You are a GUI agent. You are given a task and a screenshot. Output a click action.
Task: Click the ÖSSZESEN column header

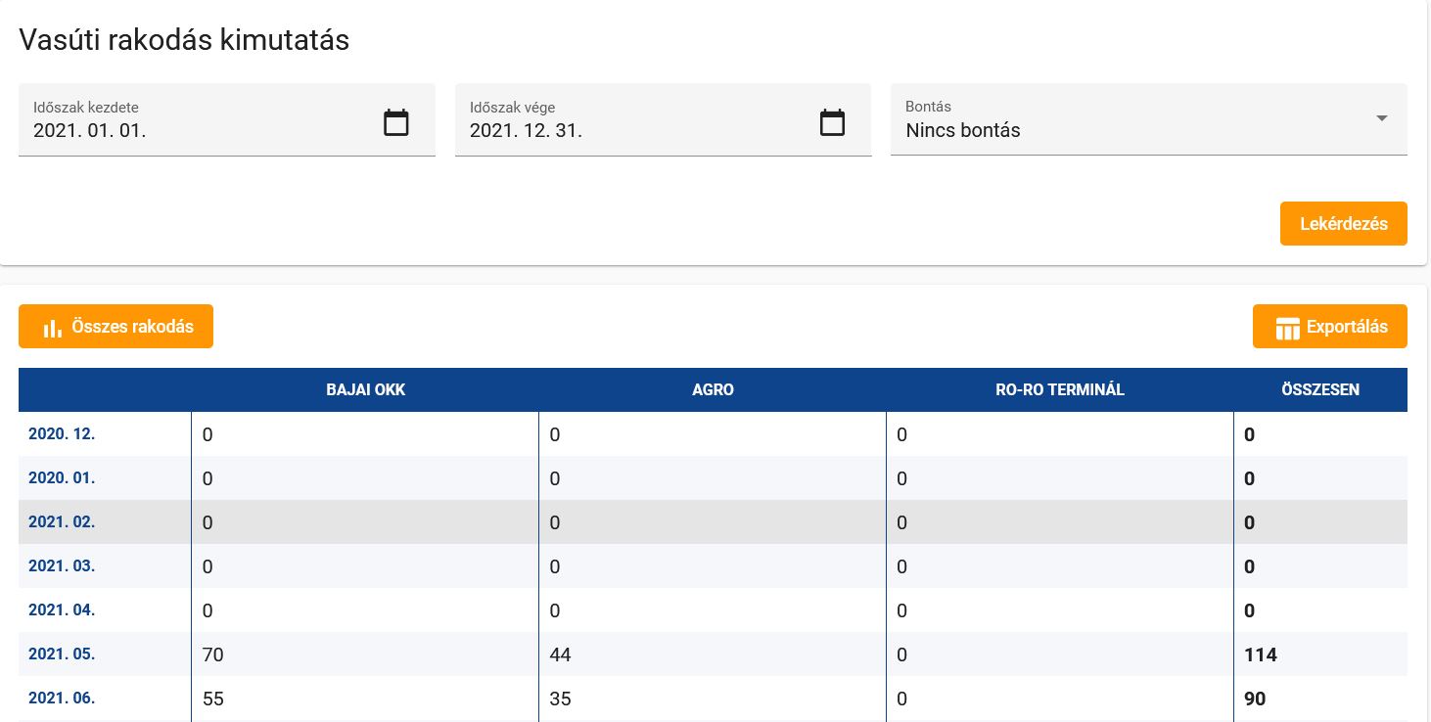(x=1320, y=389)
